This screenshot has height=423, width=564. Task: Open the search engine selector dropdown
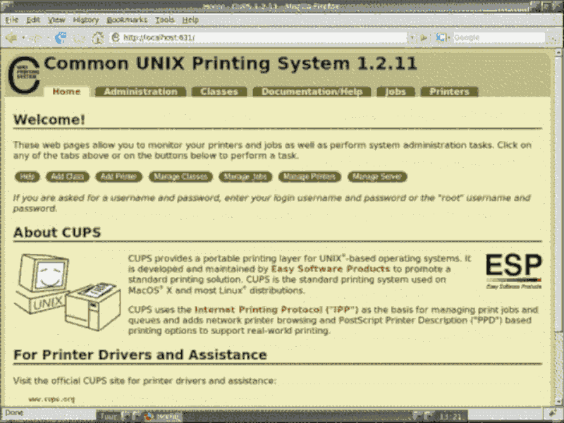443,37
